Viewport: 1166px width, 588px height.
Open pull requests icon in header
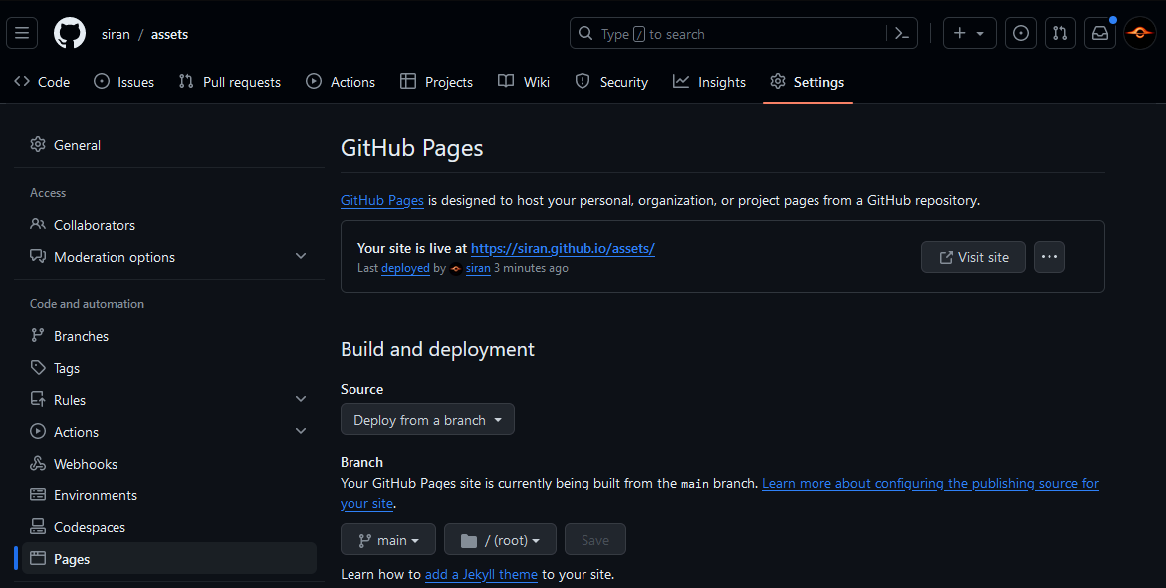coord(1060,33)
